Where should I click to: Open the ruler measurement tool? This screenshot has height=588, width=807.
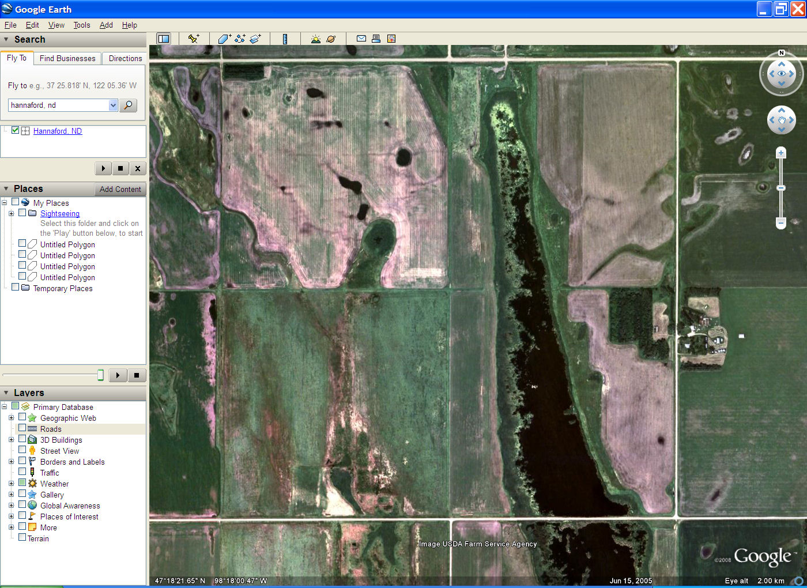point(285,39)
